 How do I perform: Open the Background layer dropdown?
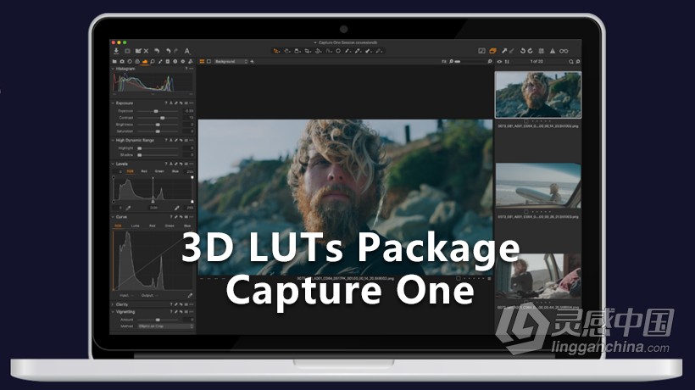click(x=231, y=62)
